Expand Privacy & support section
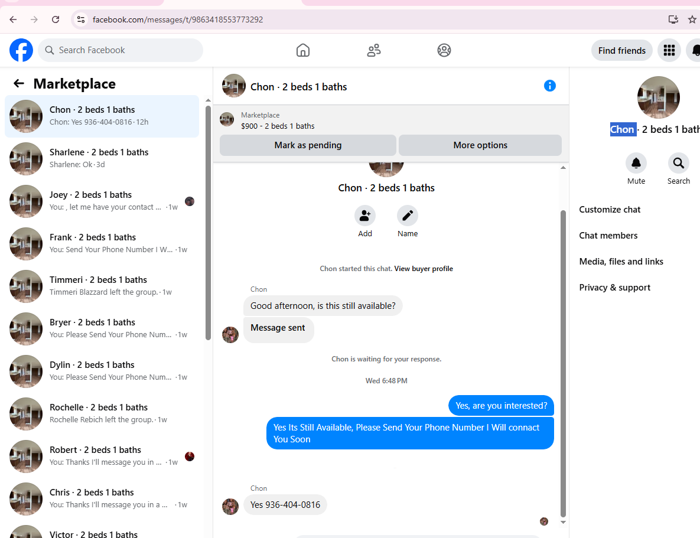 [614, 287]
